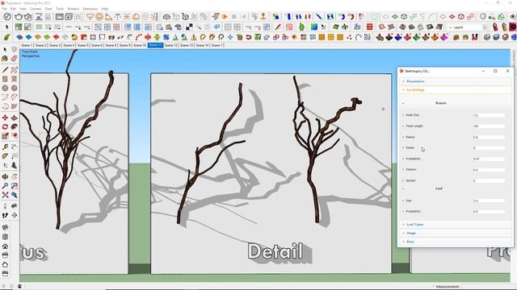Choose the Offset tool
This screenshot has height=290, width=517.
tap(15, 136)
